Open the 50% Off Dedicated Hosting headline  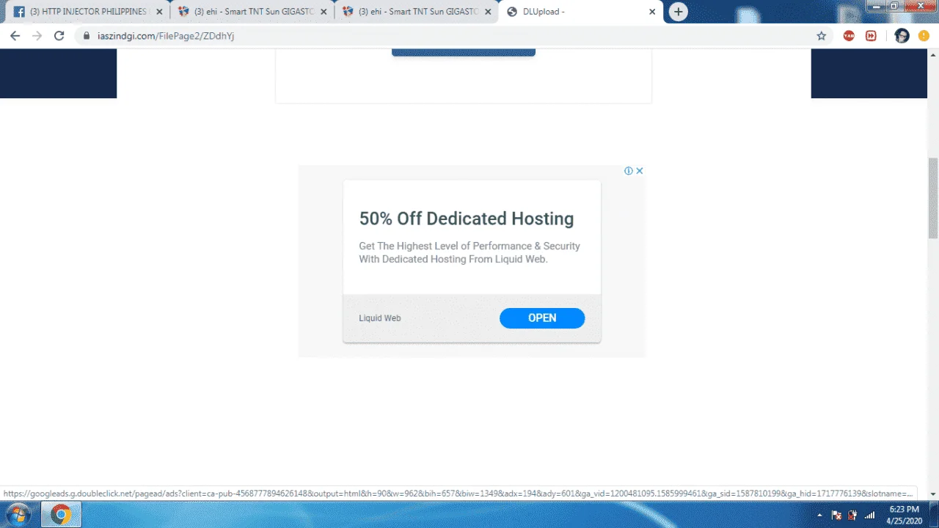(x=466, y=219)
